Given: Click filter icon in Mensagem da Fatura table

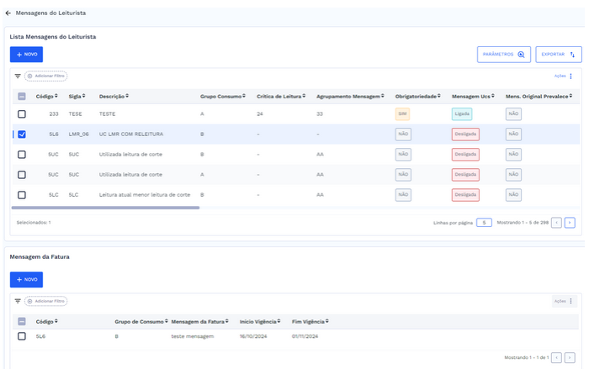Looking at the screenshot, I should coord(18,301).
